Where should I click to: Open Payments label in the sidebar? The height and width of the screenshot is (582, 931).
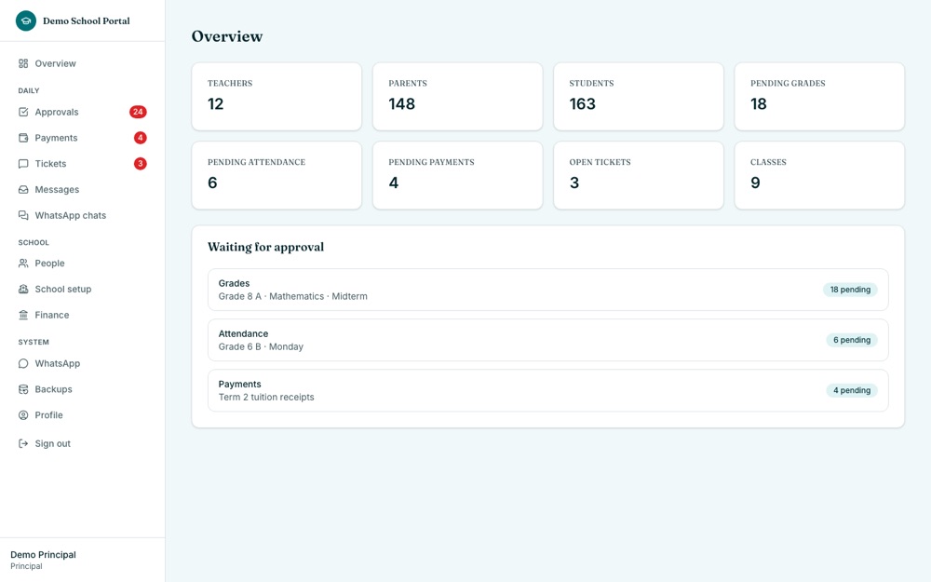(x=56, y=138)
